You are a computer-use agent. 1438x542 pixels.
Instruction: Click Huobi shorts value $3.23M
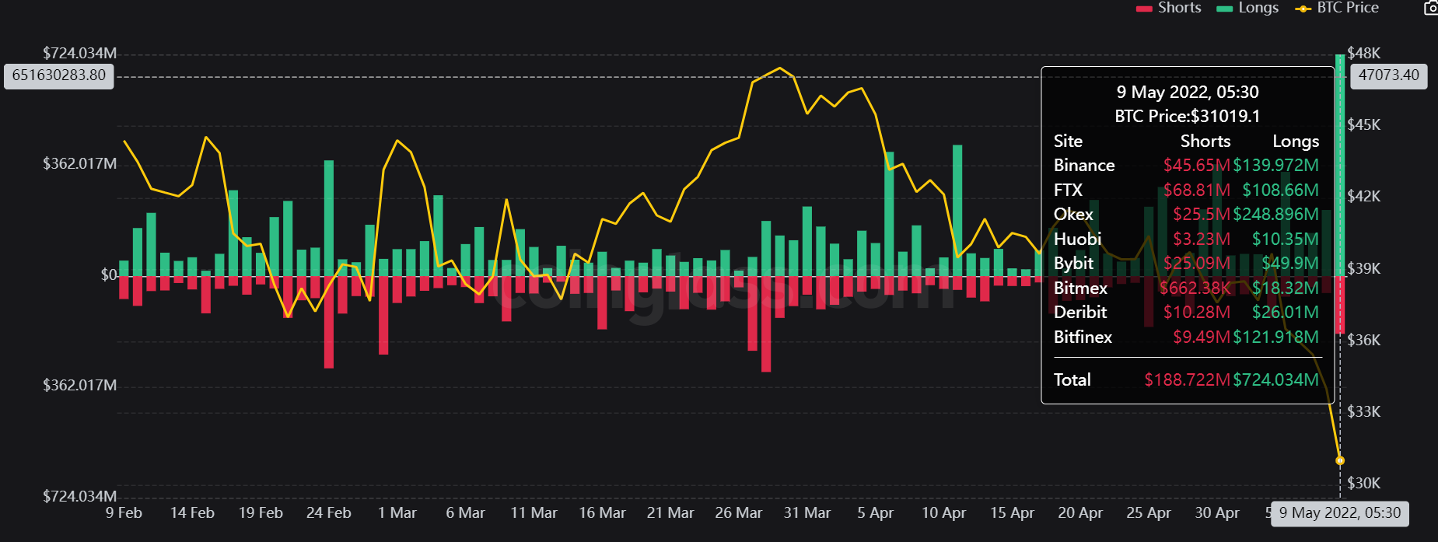[x=1202, y=239]
